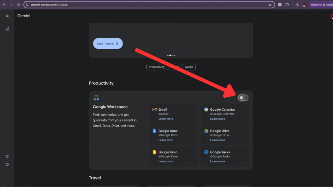Click the Google Drive icon
The height and width of the screenshot is (187, 333).
point(206,131)
